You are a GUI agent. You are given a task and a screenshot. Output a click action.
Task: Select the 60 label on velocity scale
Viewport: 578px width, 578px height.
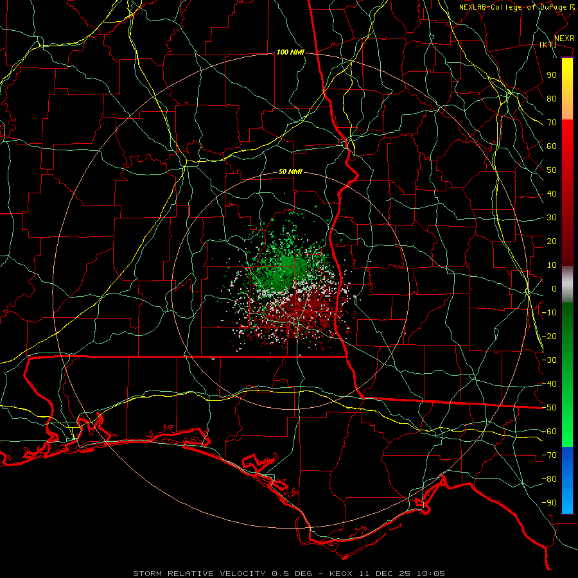tap(552, 146)
